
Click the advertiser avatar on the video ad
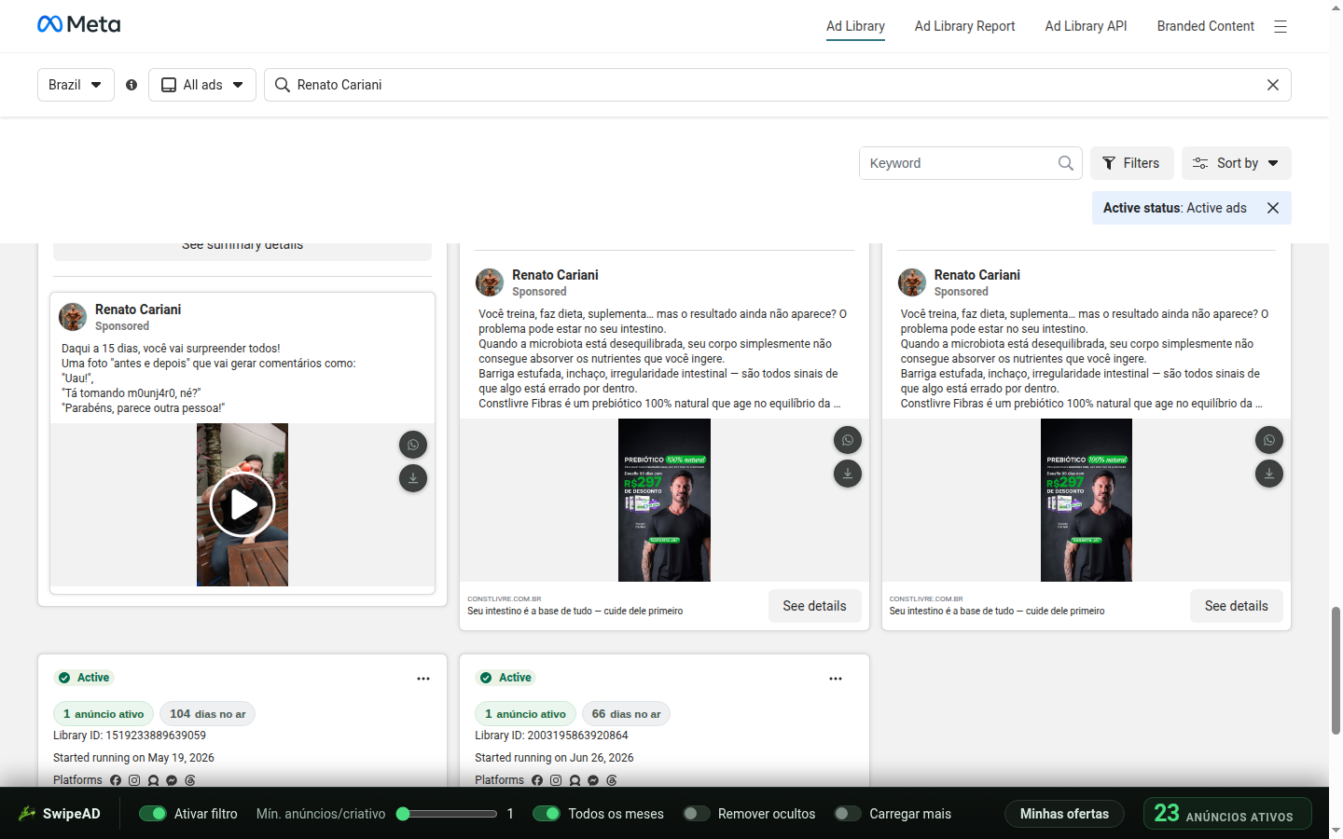pyautogui.click(x=73, y=317)
